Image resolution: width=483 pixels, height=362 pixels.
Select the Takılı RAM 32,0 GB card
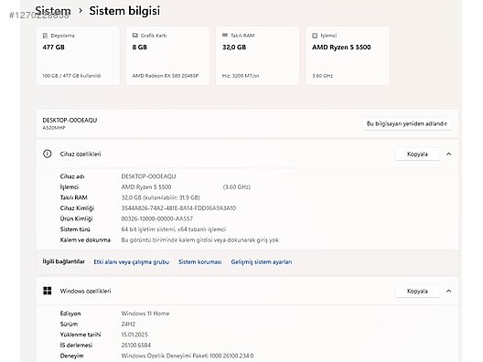[x=257, y=56]
